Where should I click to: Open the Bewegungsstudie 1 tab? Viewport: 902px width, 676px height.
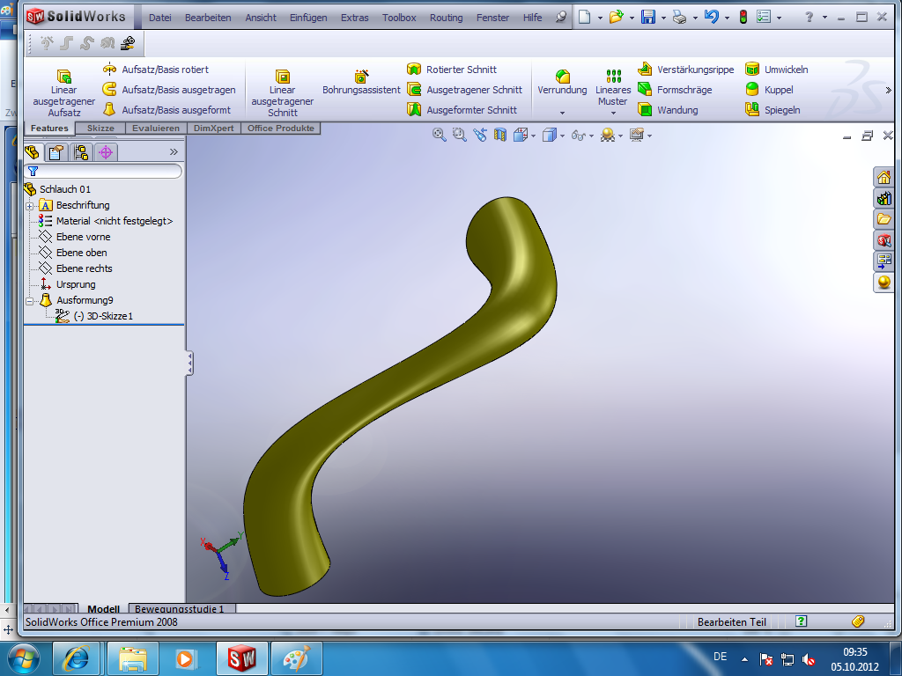point(179,609)
